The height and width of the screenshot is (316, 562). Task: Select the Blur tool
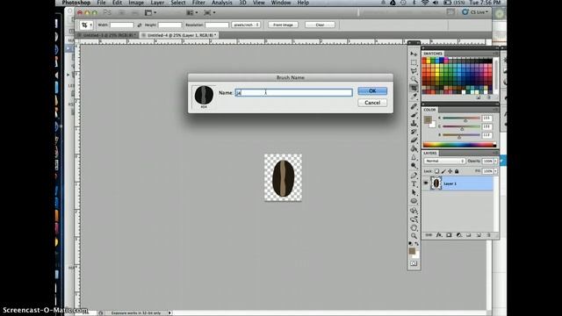414,157
